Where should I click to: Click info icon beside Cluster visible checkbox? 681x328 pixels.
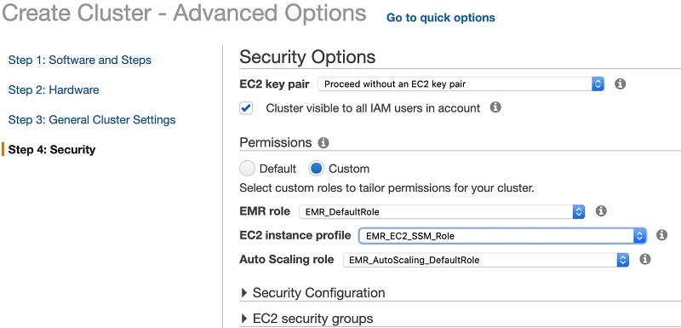pos(495,107)
